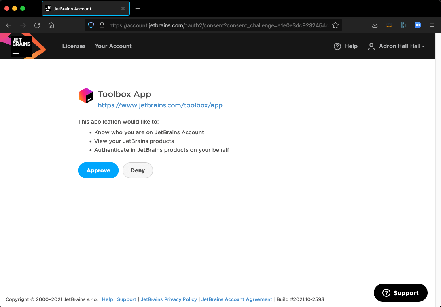The height and width of the screenshot is (307, 441).
Task: Click the padlock site security icon
Action: pos(102,25)
